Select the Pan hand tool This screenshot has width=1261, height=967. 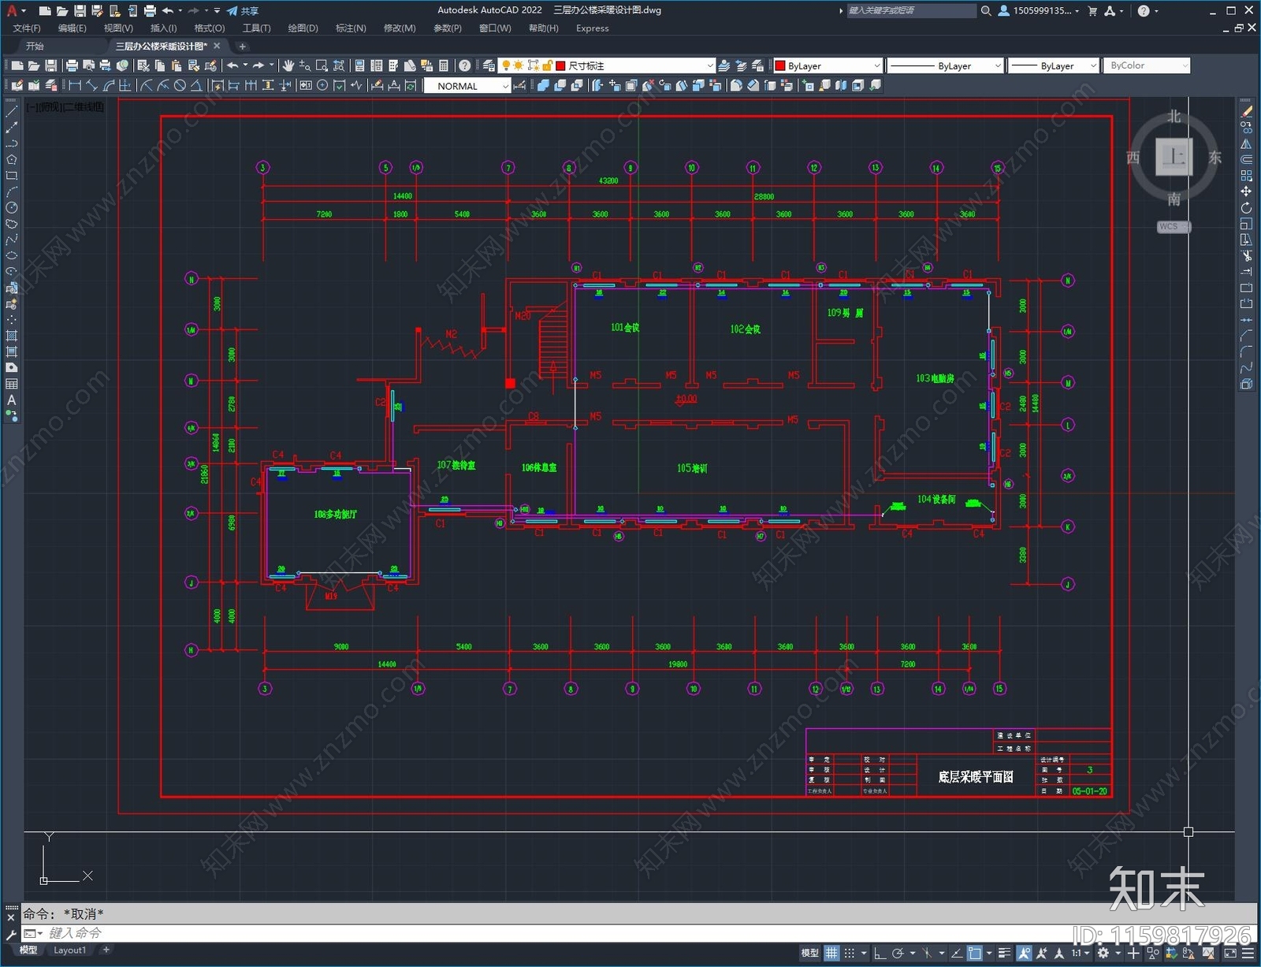(x=288, y=65)
